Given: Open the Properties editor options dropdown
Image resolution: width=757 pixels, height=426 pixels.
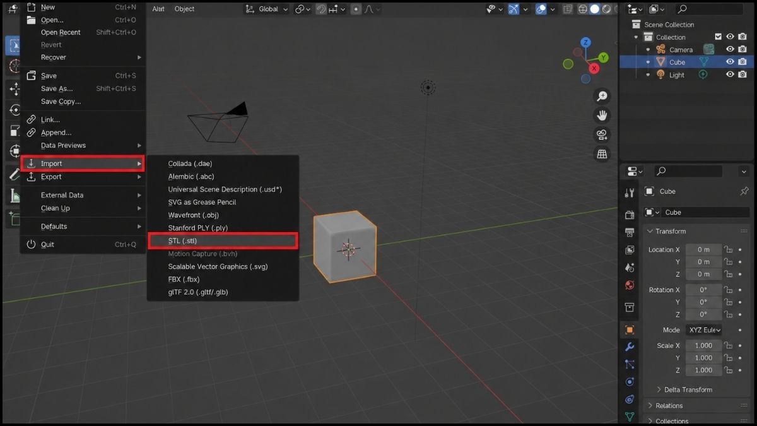Looking at the screenshot, I should [744, 171].
